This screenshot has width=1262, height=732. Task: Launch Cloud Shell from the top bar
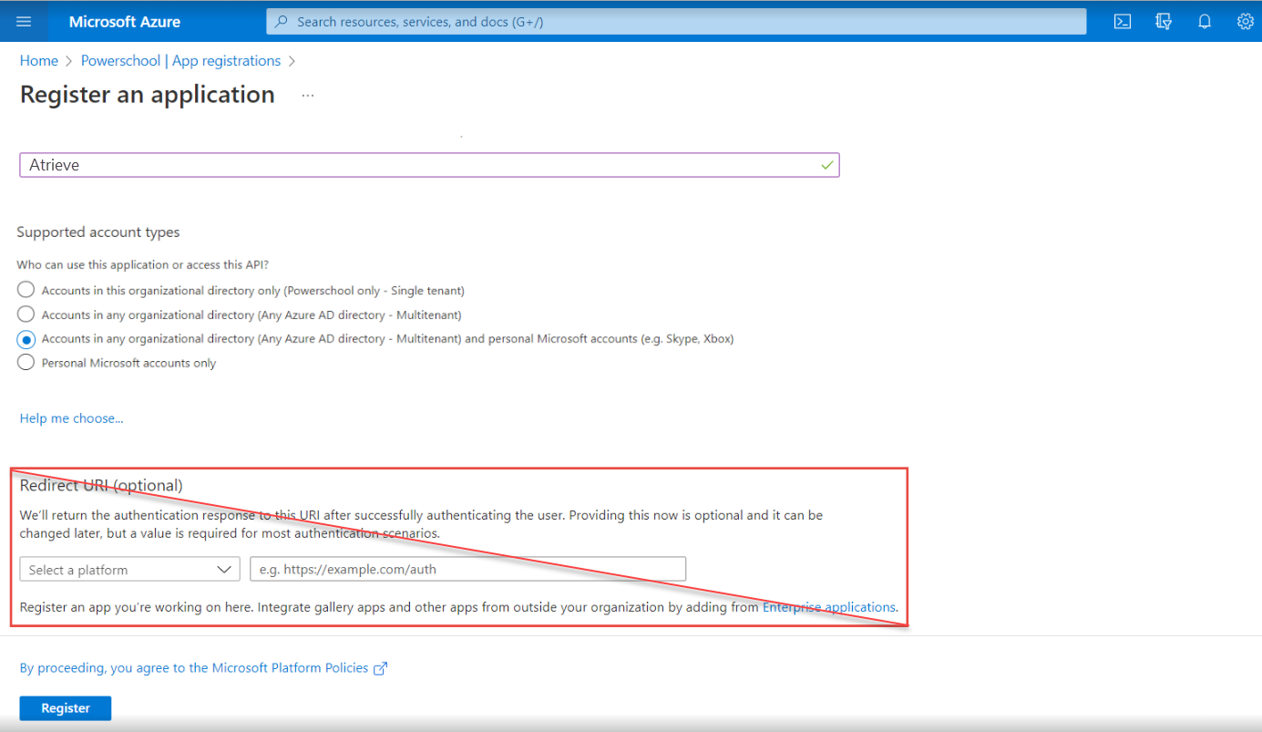[1123, 22]
